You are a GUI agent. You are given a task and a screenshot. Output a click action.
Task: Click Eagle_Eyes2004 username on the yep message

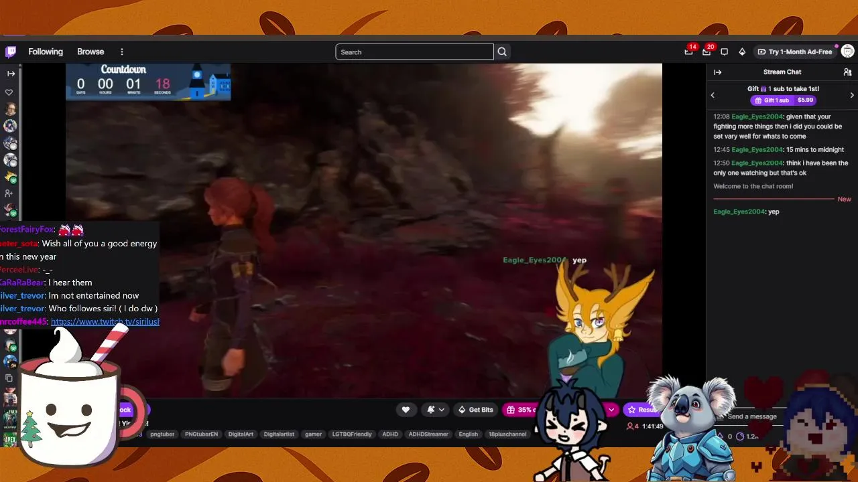739,212
